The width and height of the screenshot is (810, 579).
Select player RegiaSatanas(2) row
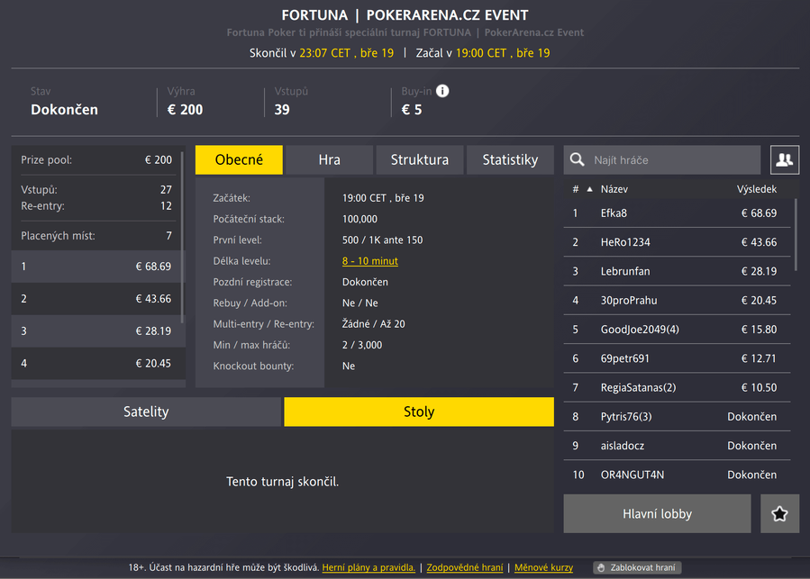(677, 387)
